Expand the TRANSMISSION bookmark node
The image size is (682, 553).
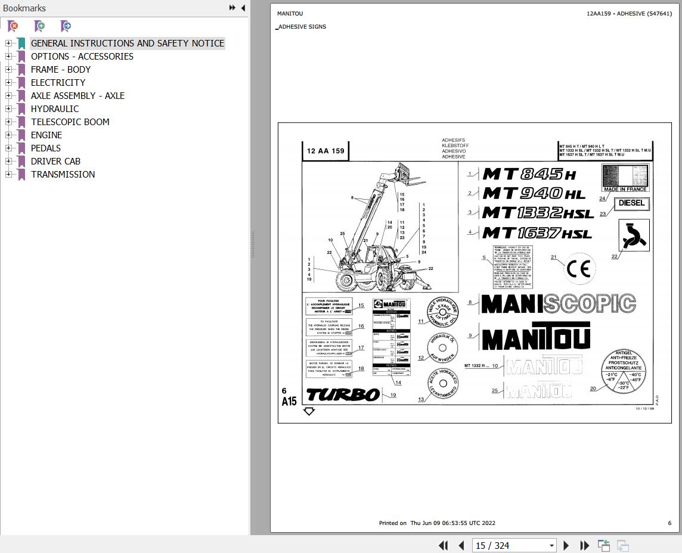pos(8,174)
